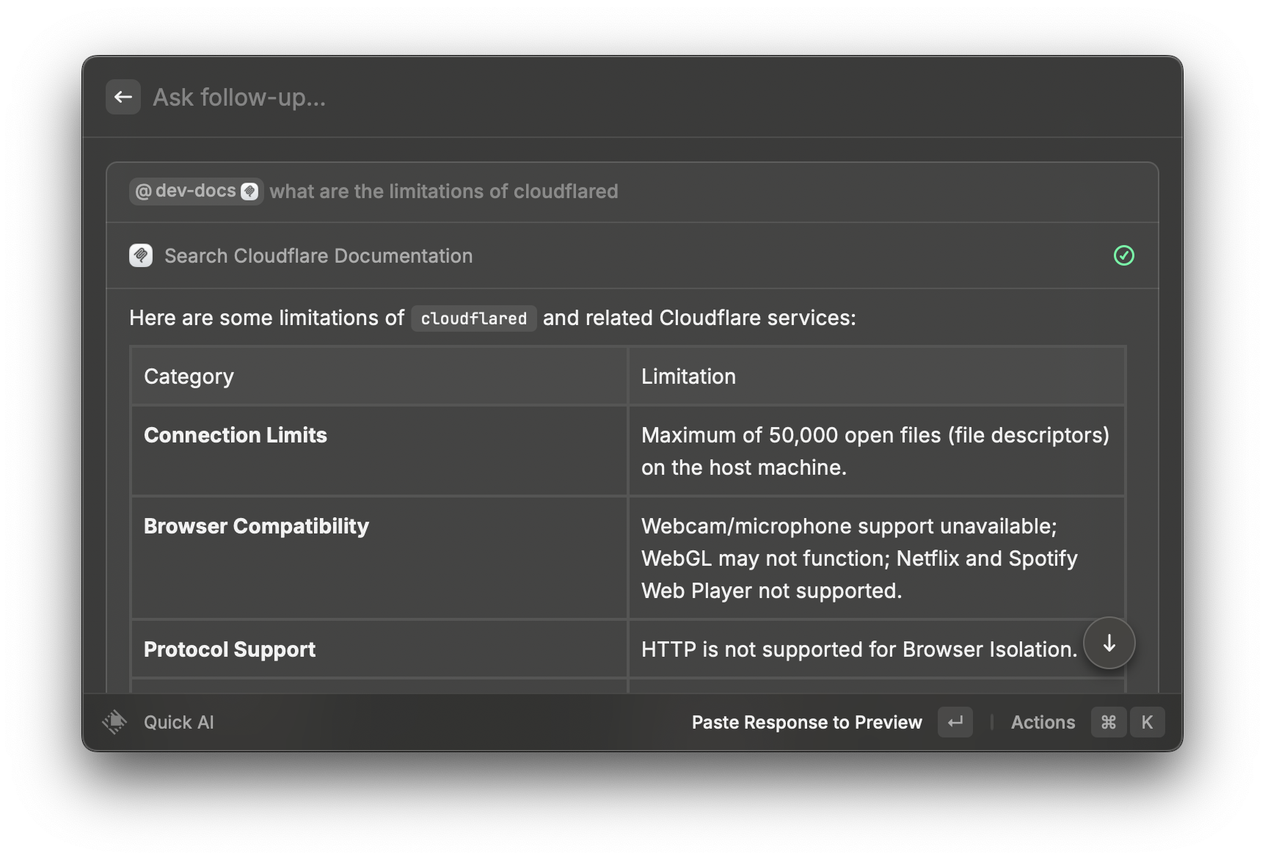Choose Paste Response to Preview
This screenshot has height=860, width=1265.
pos(806,722)
